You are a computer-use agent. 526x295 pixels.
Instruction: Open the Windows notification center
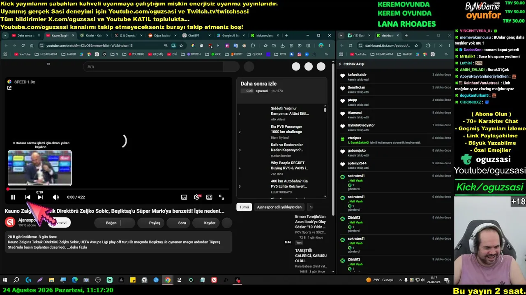447,280
